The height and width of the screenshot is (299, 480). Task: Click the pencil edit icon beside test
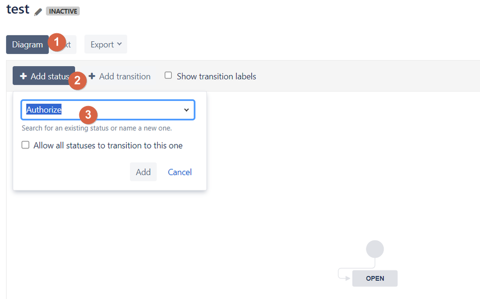[x=38, y=12]
